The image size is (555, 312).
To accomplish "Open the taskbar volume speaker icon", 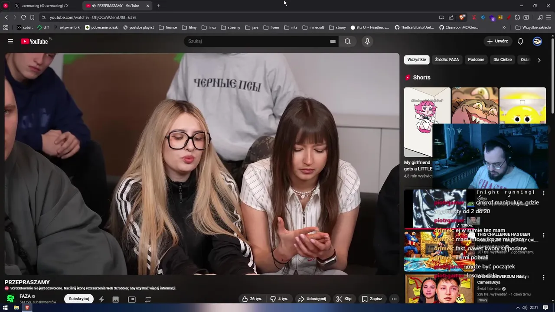I will 525,308.
